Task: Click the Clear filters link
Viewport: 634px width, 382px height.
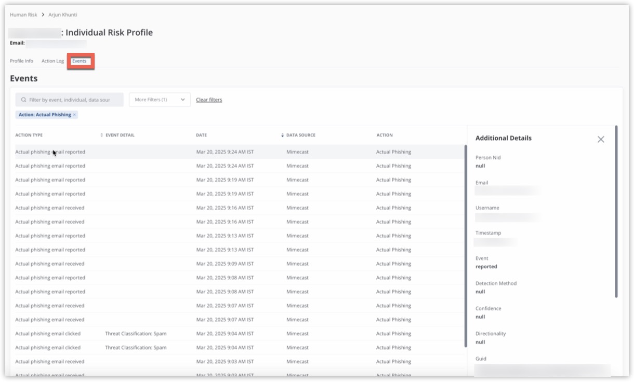Action: (209, 100)
